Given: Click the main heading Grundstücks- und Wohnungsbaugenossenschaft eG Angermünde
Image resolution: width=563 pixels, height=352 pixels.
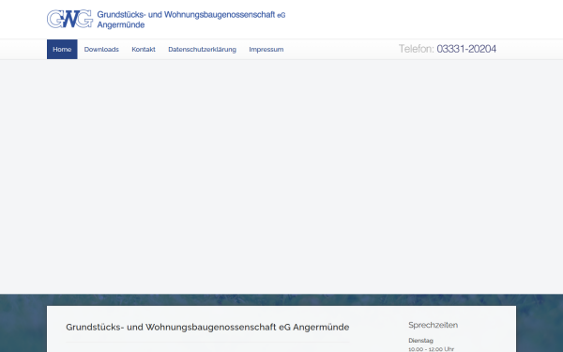Looking at the screenshot, I should (207, 328).
